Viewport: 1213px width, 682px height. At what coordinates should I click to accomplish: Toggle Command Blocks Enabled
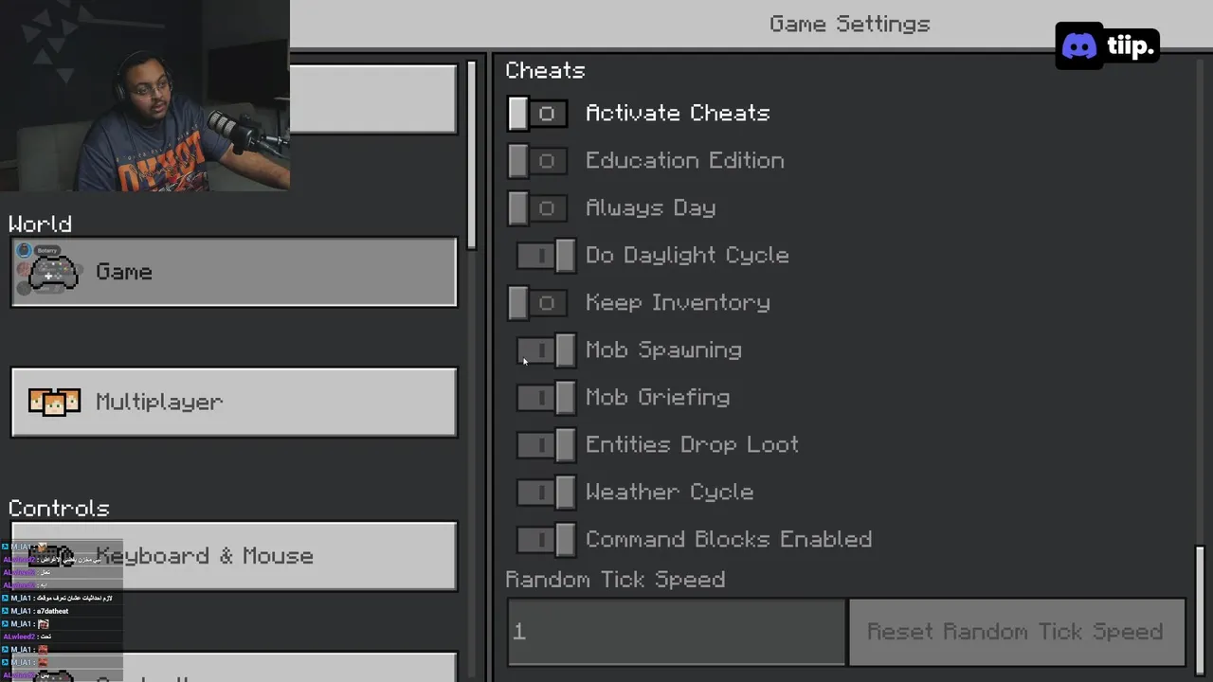click(546, 540)
